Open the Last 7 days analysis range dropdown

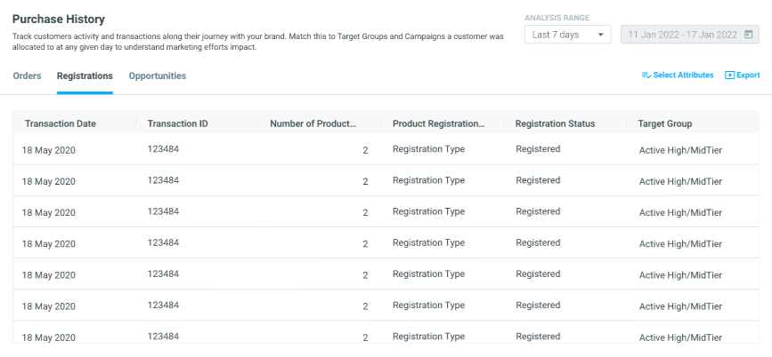pyautogui.click(x=568, y=35)
